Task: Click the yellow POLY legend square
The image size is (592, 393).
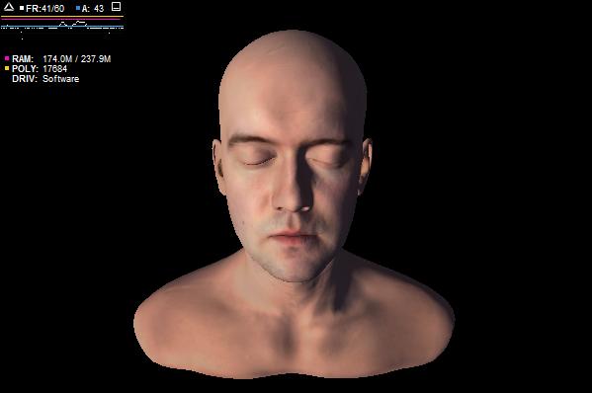Action: pos(7,68)
